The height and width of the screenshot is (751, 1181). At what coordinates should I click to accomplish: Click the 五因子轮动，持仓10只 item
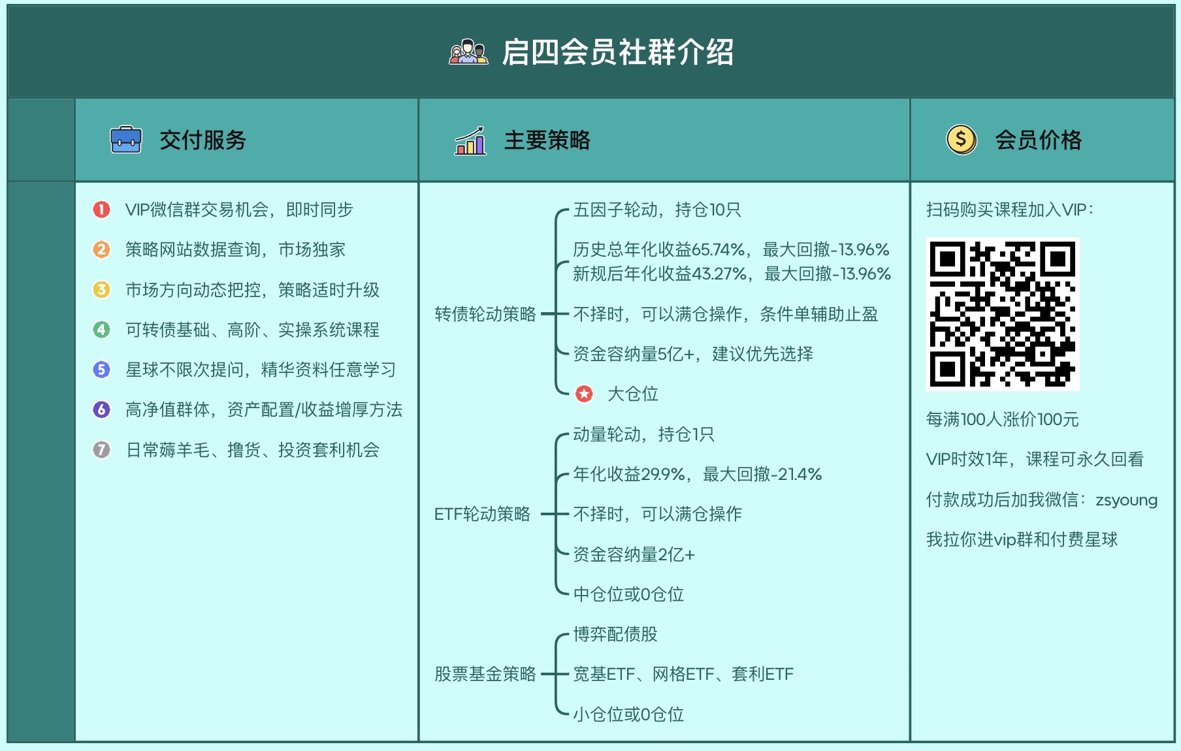coord(656,210)
